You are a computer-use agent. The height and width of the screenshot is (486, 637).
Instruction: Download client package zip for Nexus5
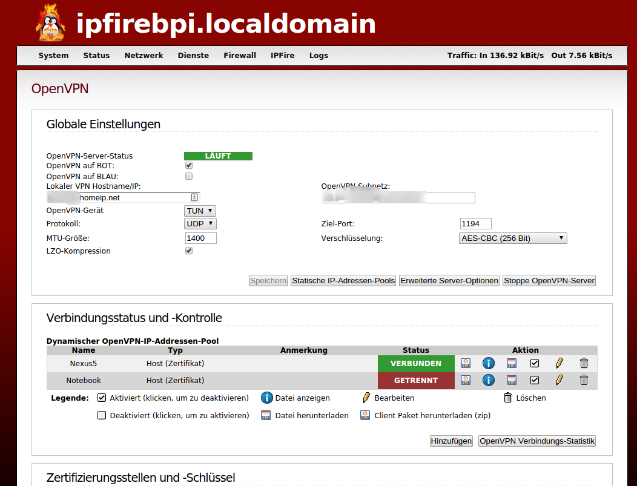(x=466, y=363)
